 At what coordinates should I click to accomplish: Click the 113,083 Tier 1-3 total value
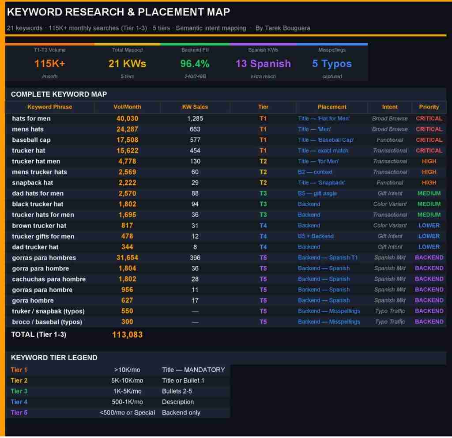[x=127, y=335]
